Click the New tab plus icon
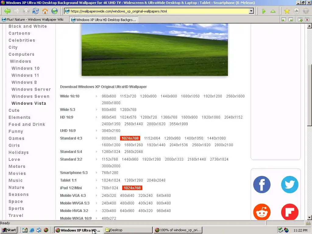This screenshot has height=234, width=312. (300, 19)
